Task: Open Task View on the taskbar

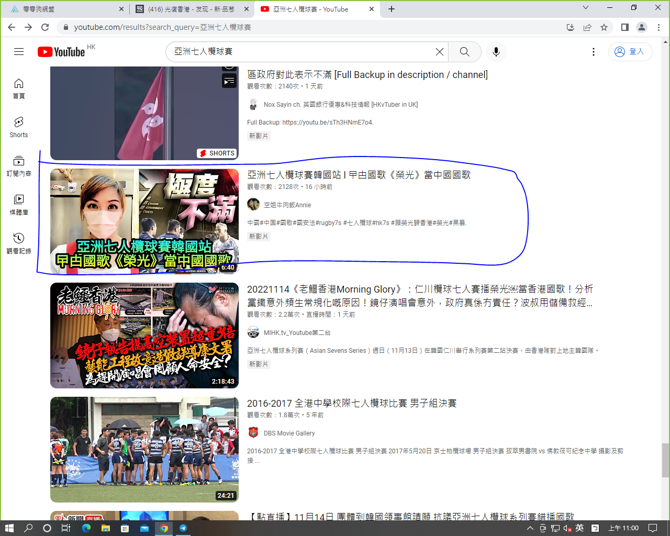Action: coord(65,528)
